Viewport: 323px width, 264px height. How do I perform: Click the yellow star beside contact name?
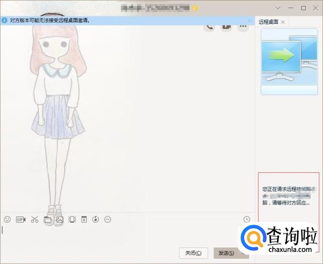pyautogui.click(x=195, y=8)
